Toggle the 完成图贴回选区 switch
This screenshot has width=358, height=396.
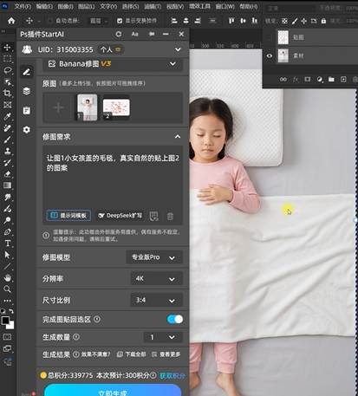click(x=175, y=319)
